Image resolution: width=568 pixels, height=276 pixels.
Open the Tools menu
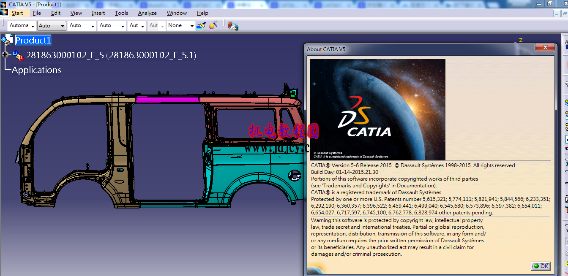[x=121, y=13]
